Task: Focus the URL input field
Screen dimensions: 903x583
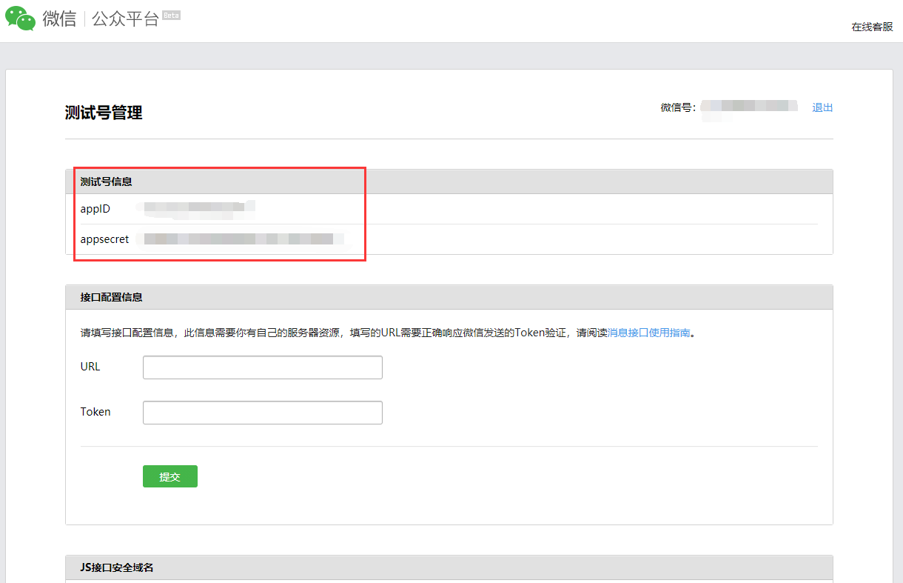Action: pyautogui.click(x=263, y=367)
